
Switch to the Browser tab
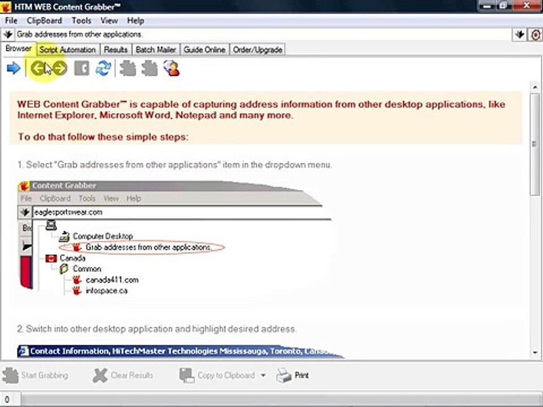click(18, 49)
